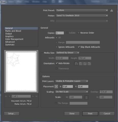Screen dimensions: 118x122
Task: Go to the next preview page
Action: 33,96
